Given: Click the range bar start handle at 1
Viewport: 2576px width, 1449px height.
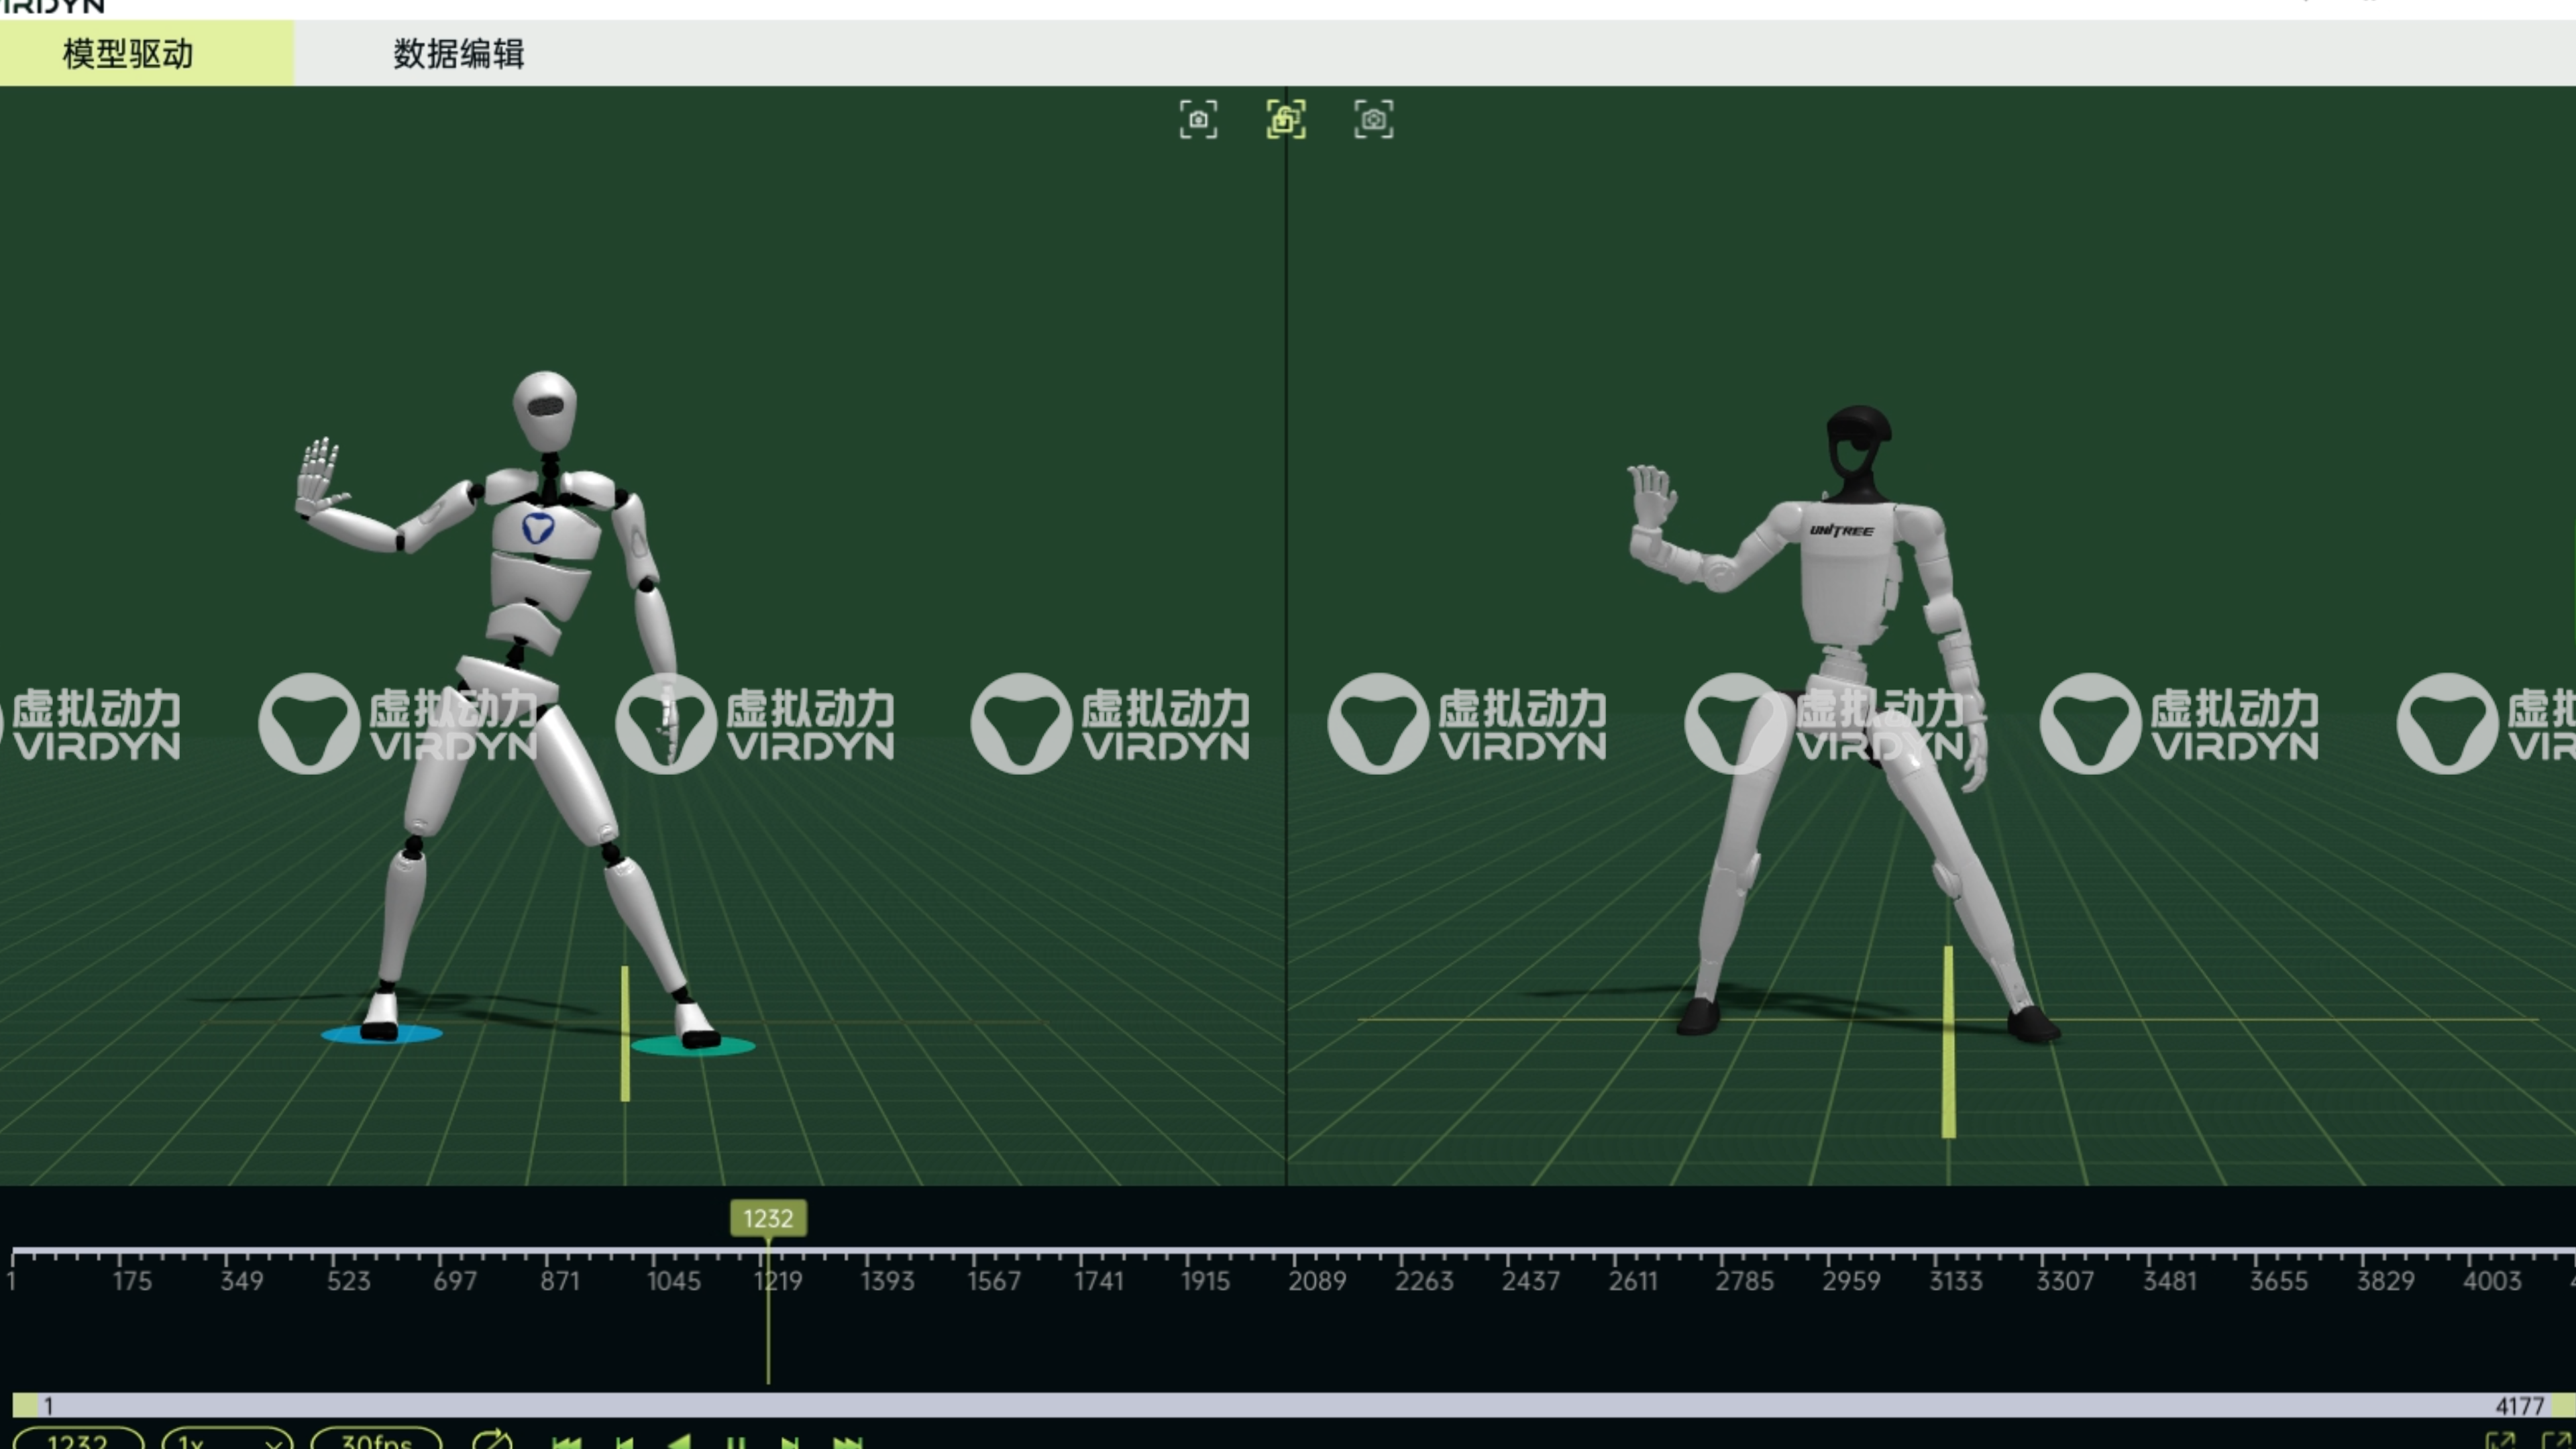Looking at the screenshot, I should pyautogui.click(x=24, y=1405).
